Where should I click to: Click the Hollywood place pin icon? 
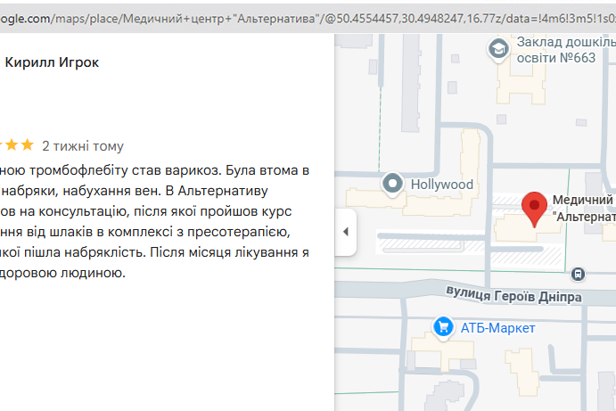coord(392,185)
